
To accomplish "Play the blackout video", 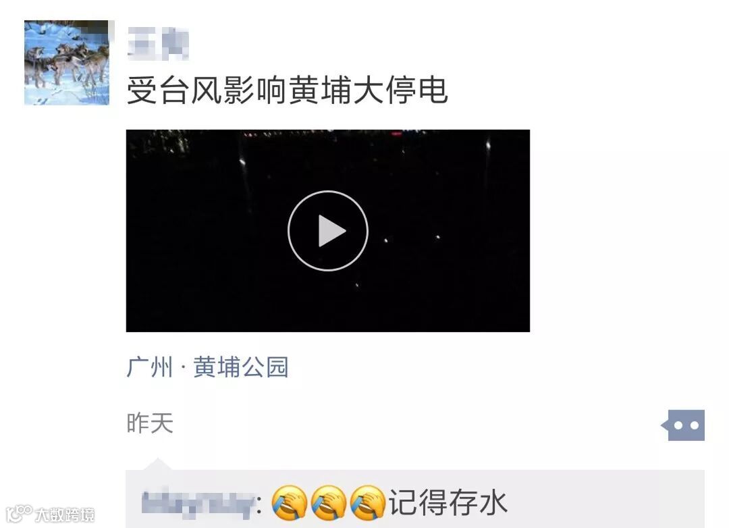I will click(328, 231).
